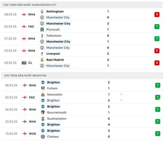Click the Plymouth club crest icon
Viewport: 165px width, 142px height.
coord(42,29)
